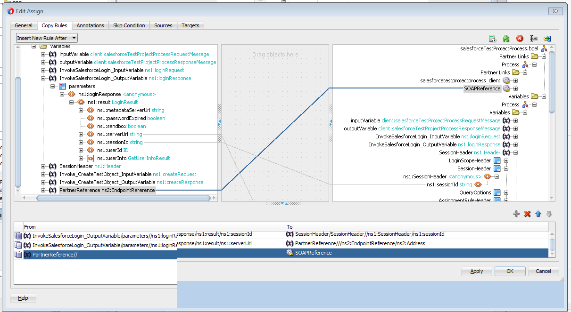Click the gray down-arrow move icon

click(x=548, y=214)
